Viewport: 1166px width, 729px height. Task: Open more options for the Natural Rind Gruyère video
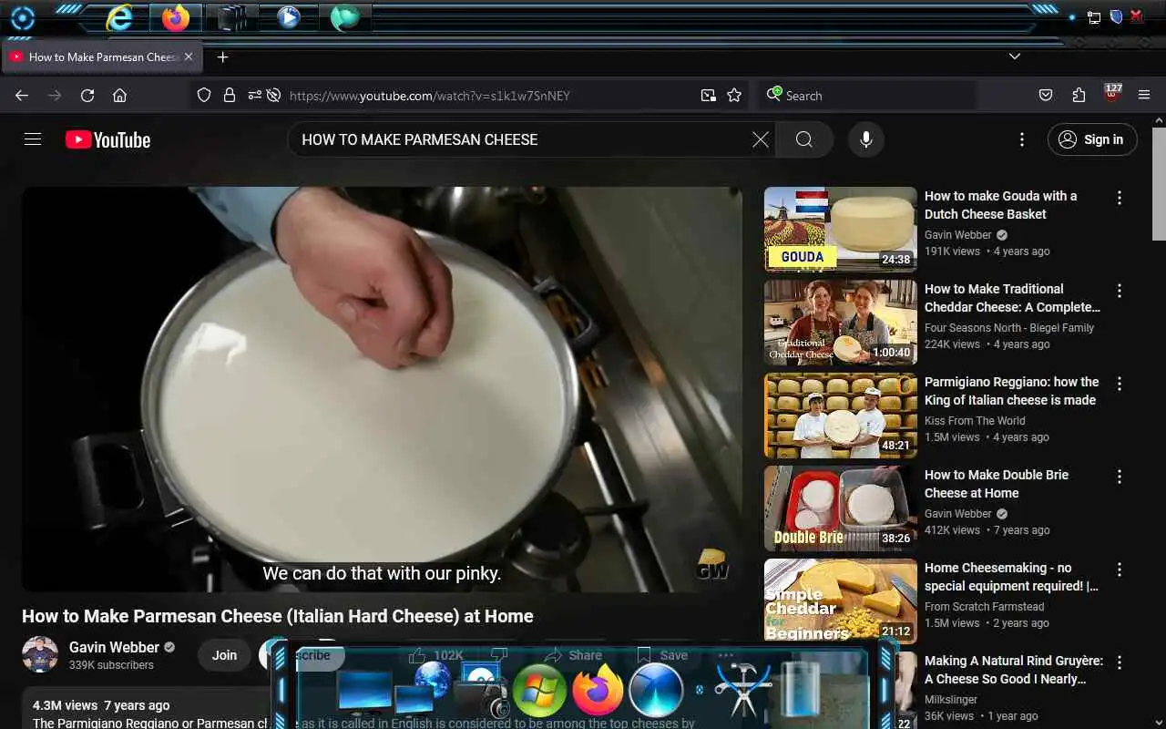[x=1120, y=662]
